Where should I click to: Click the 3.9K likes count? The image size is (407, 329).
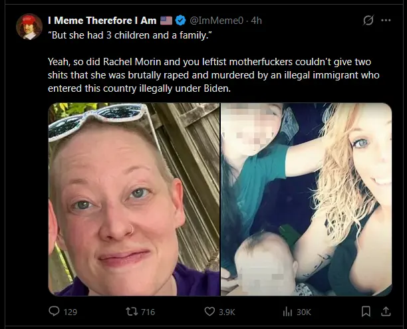[228, 312]
